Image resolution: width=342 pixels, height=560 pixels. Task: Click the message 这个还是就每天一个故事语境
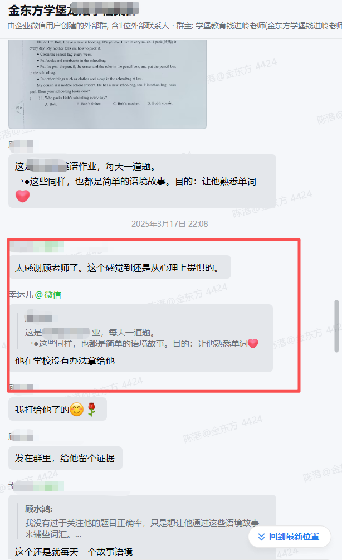[x=74, y=552]
